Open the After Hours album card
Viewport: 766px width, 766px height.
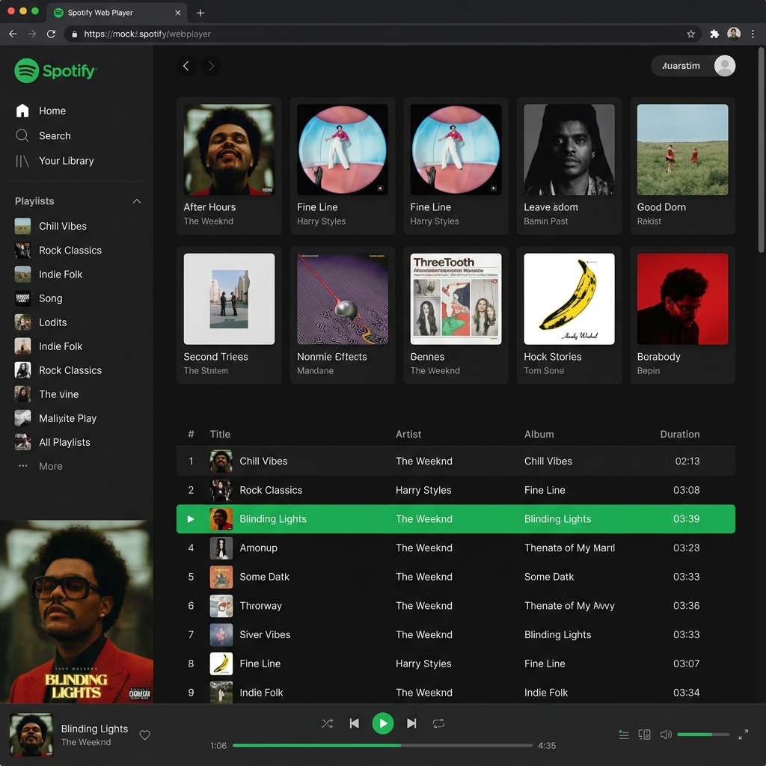[229, 165]
